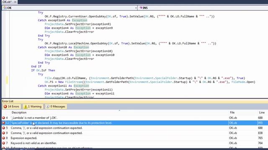This screenshot has width=268, height=150.
Task: Click 'Dim exception5 As Exception' line
Action: pyautogui.click(x=80, y=55)
